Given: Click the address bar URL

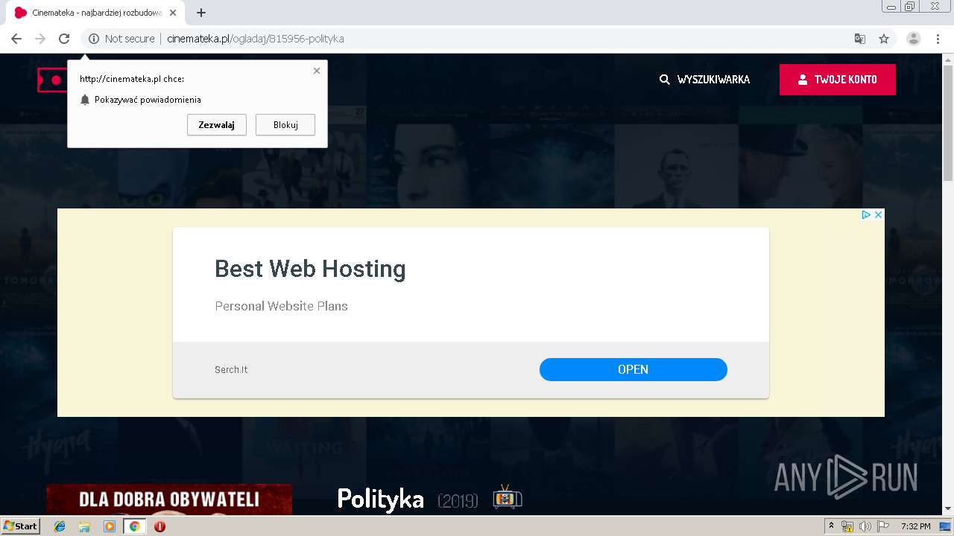Looking at the screenshot, I should [256, 39].
